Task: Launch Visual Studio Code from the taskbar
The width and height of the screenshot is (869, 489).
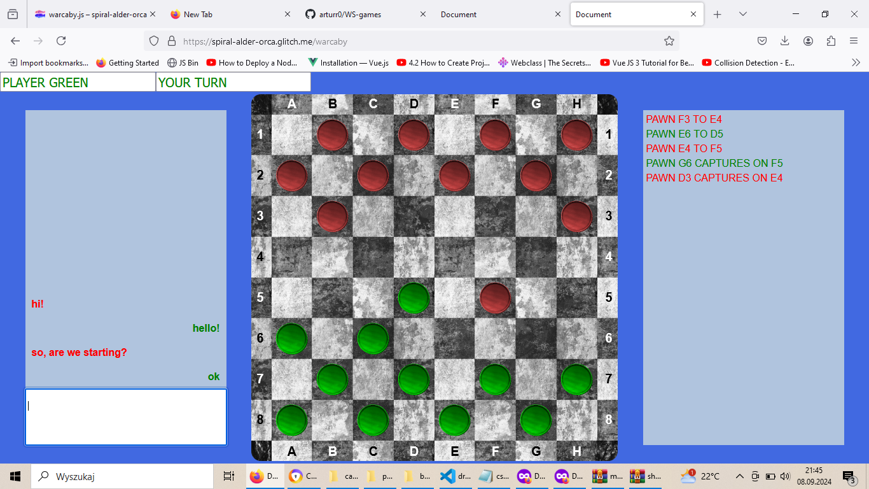Action: 448,476
